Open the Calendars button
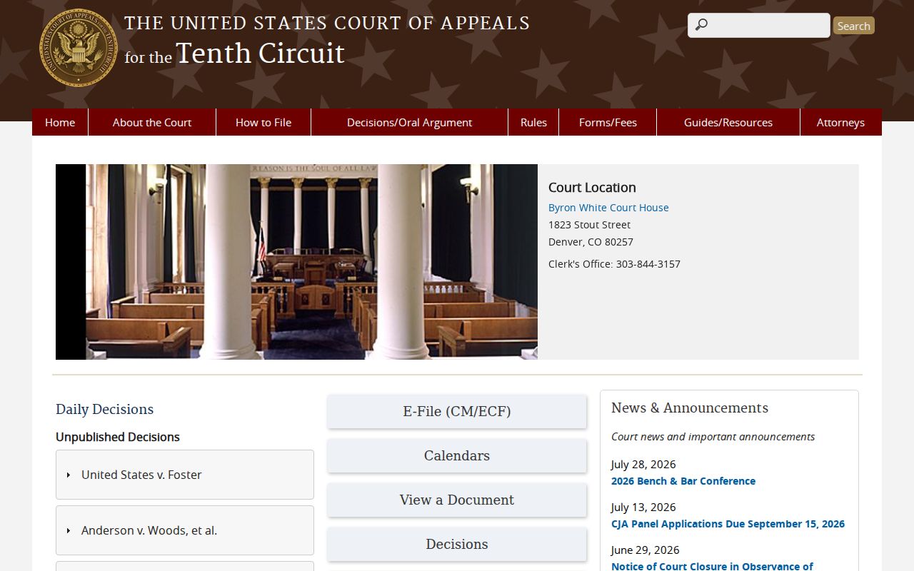Viewport: 914px width, 571px height. coord(457,456)
